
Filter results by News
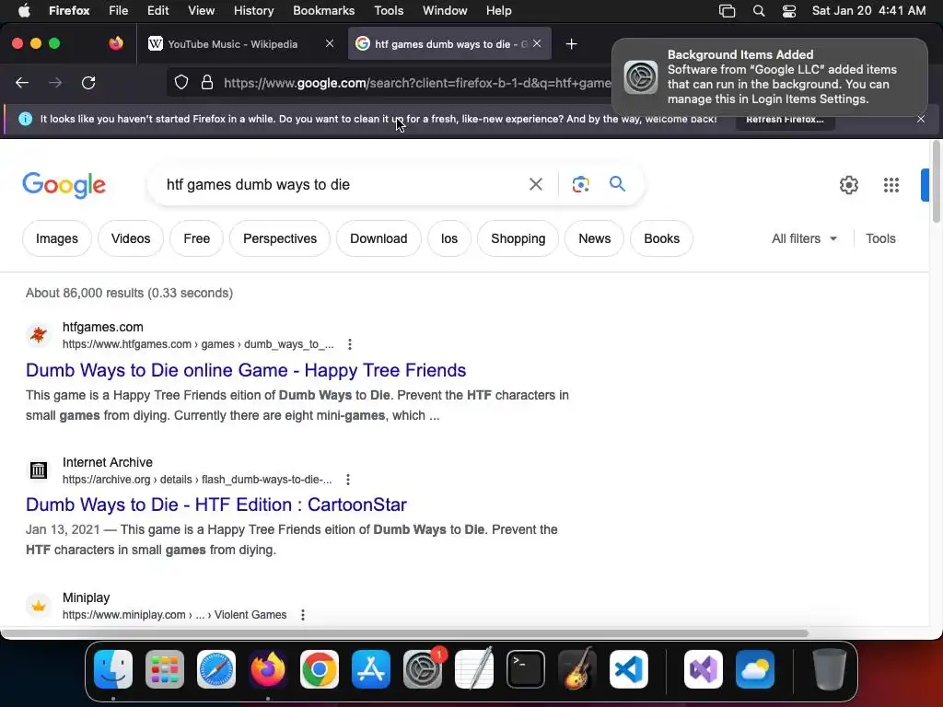(x=594, y=238)
